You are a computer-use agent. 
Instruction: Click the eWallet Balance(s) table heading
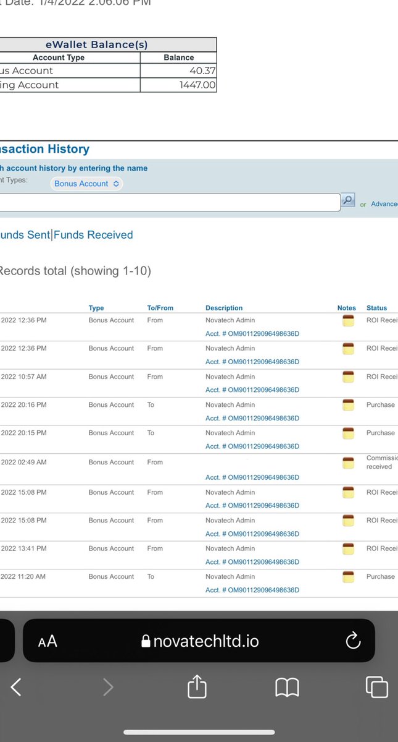point(96,45)
